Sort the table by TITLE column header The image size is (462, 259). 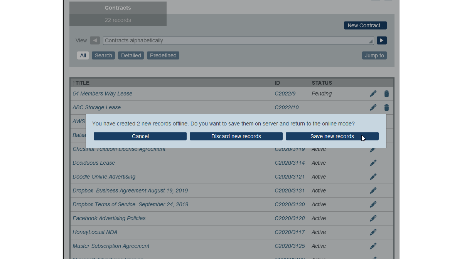[x=82, y=83]
